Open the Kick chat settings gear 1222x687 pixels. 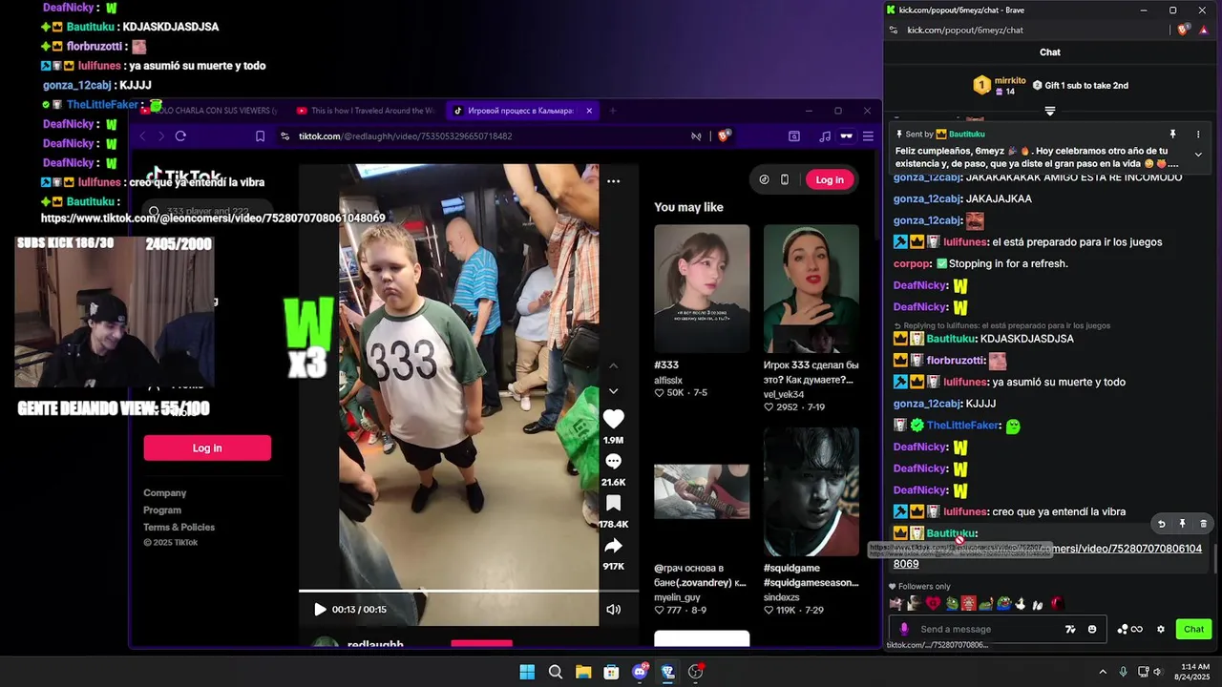(1161, 630)
